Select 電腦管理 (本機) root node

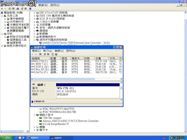coord(13,13)
